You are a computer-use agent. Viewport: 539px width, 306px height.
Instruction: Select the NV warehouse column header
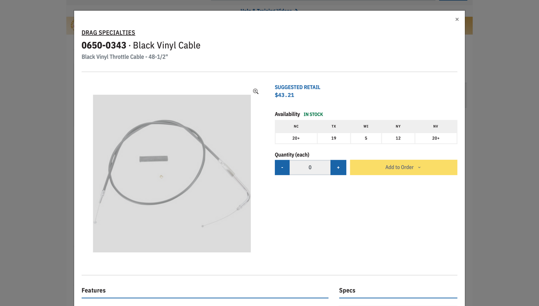436,126
